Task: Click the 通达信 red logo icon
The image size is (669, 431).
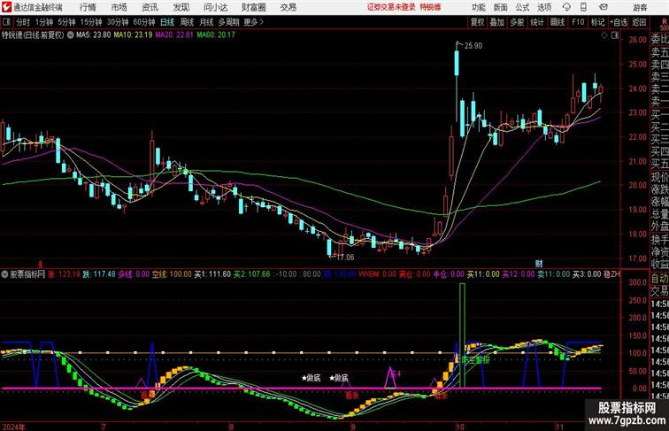Action: point(6,7)
